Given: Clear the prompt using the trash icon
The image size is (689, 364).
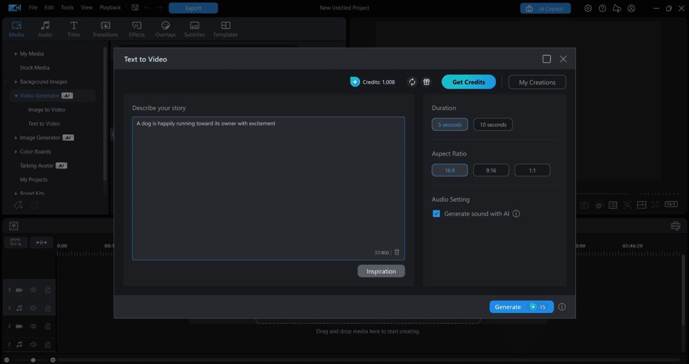Looking at the screenshot, I should point(397,252).
